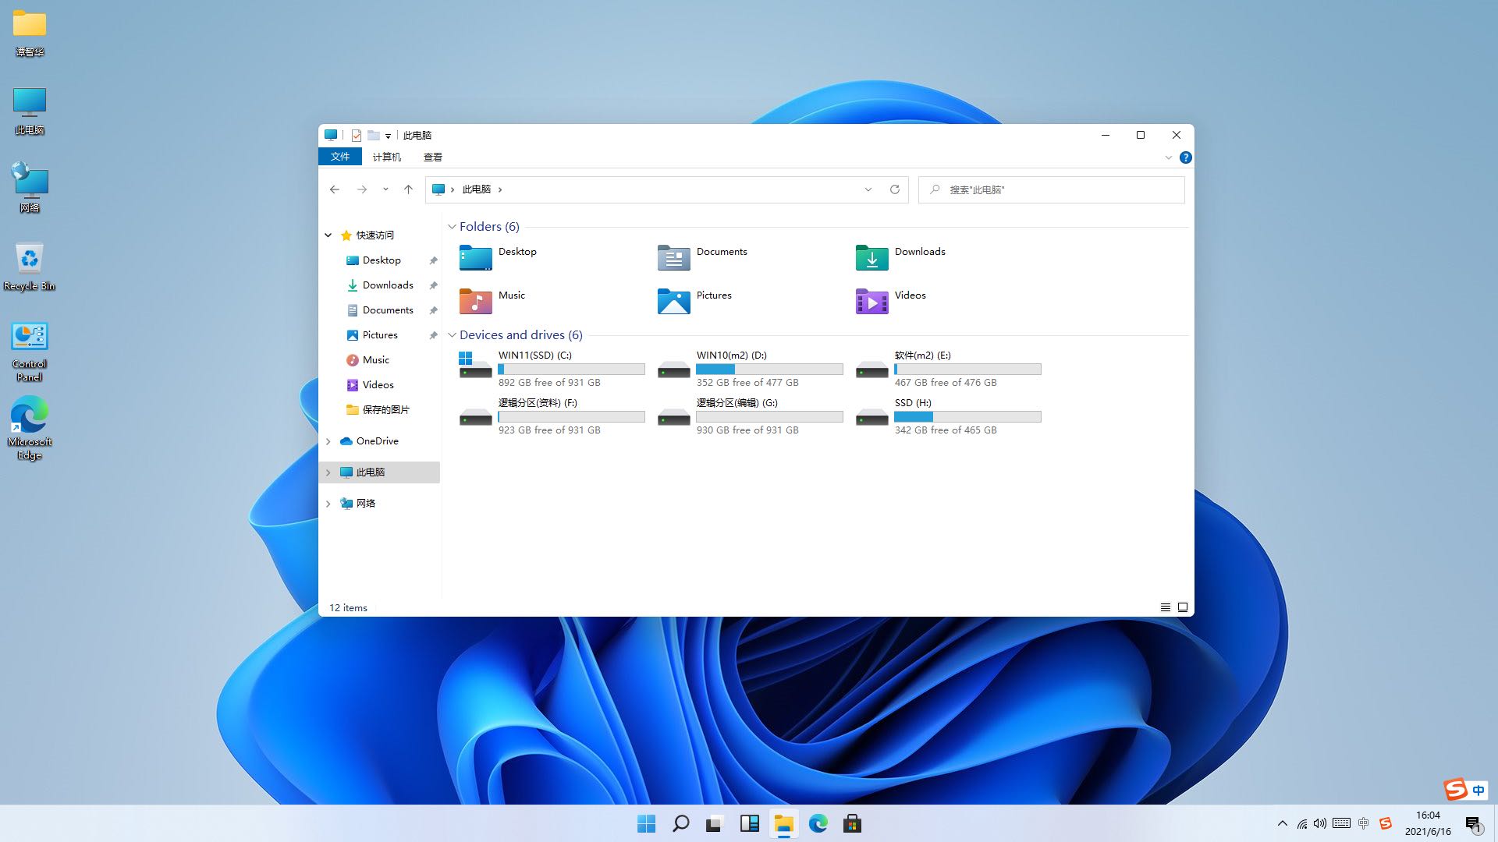Image resolution: width=1498 pixels, height=842 pixels.
Task: Select Downloads in quick access sidebar
Action: [x=388, y=285]
